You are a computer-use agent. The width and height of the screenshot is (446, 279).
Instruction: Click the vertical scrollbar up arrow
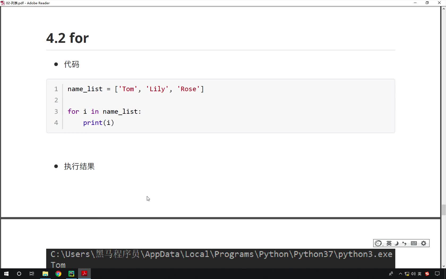[444, 9]
